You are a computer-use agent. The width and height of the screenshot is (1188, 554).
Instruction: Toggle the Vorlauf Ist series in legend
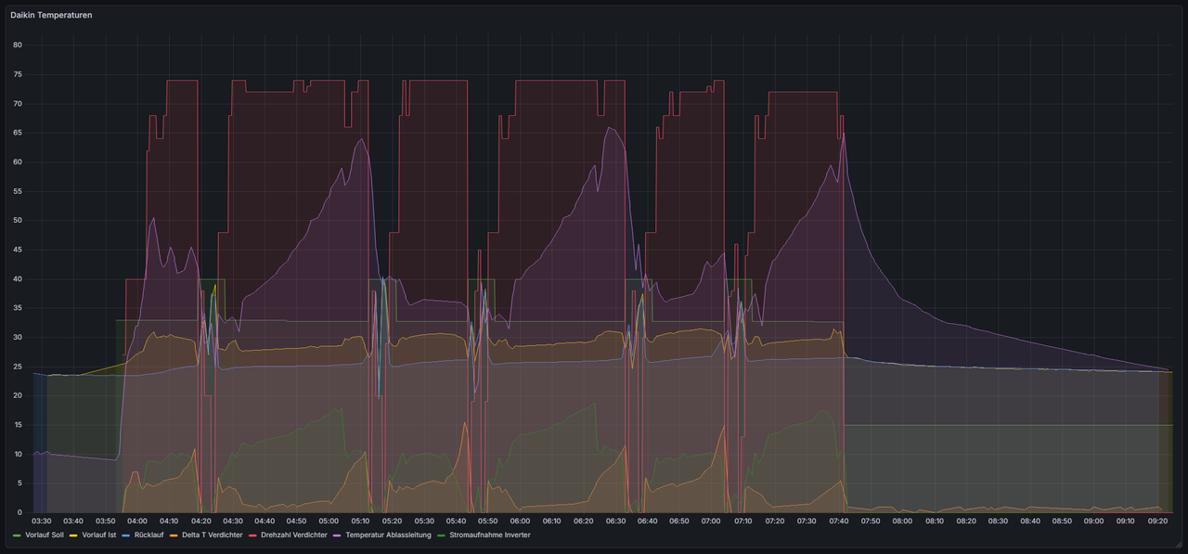[x=97, y=535]
